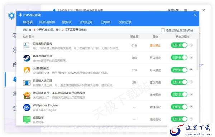The width and height of the screenshot is (215, 137).
Task: Check 隐藏已禁止启动的项目 checkbox
Action: point(163,30)
